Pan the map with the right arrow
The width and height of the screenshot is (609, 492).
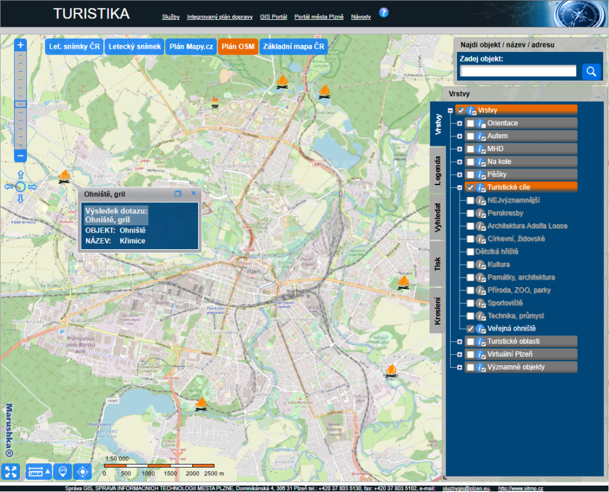[33, 187]
